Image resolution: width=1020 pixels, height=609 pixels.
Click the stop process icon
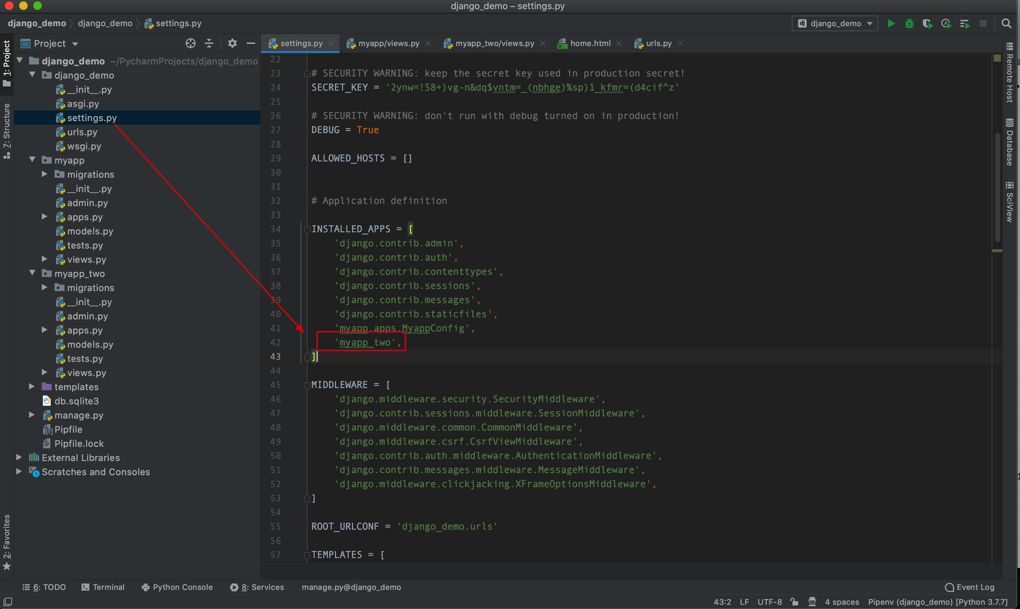pyautogui.click(x=983, y=23)
